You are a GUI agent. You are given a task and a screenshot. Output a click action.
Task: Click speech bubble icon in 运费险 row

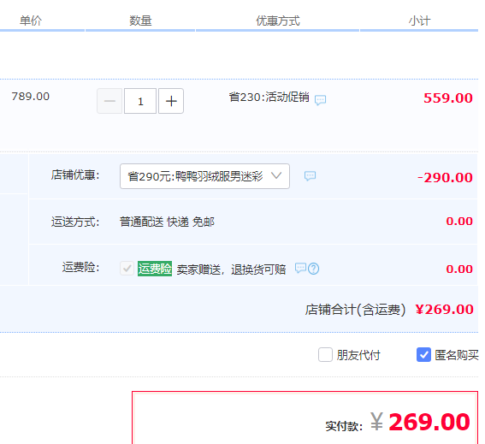coord(300,268)
